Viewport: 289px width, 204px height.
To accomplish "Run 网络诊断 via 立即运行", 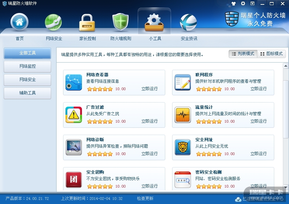I will 149,154.
